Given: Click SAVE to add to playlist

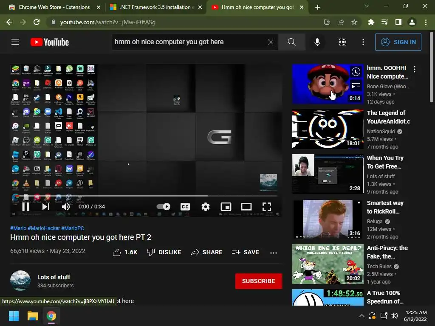Looking at the screenshot, I should coord(245,252).
